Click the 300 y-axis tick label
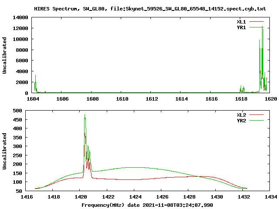Screen dimensions: 279x209 point(17,146)
